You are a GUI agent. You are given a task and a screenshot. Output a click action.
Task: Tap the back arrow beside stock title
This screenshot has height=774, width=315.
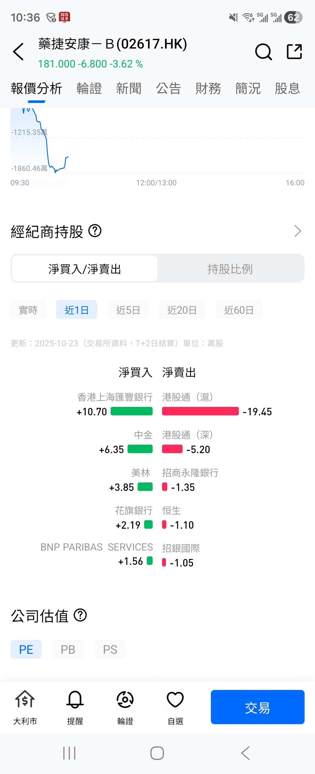tap(18, 51)
